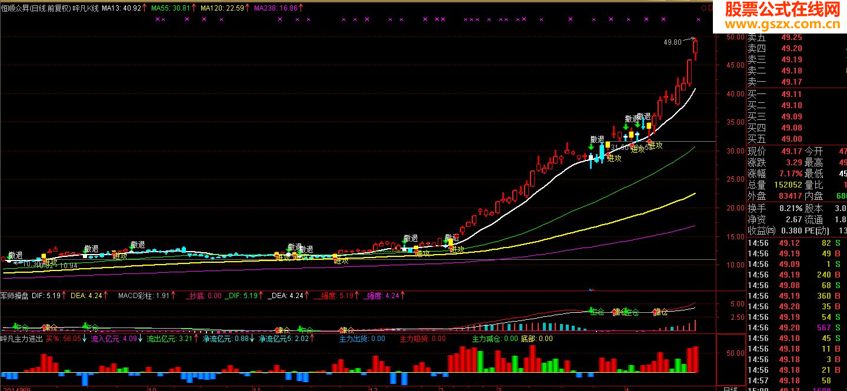Screen dimensions: 847x391
Task: Click the MA55: 30.81 value label
Action: pyautogui.click(x=171, y=8)
